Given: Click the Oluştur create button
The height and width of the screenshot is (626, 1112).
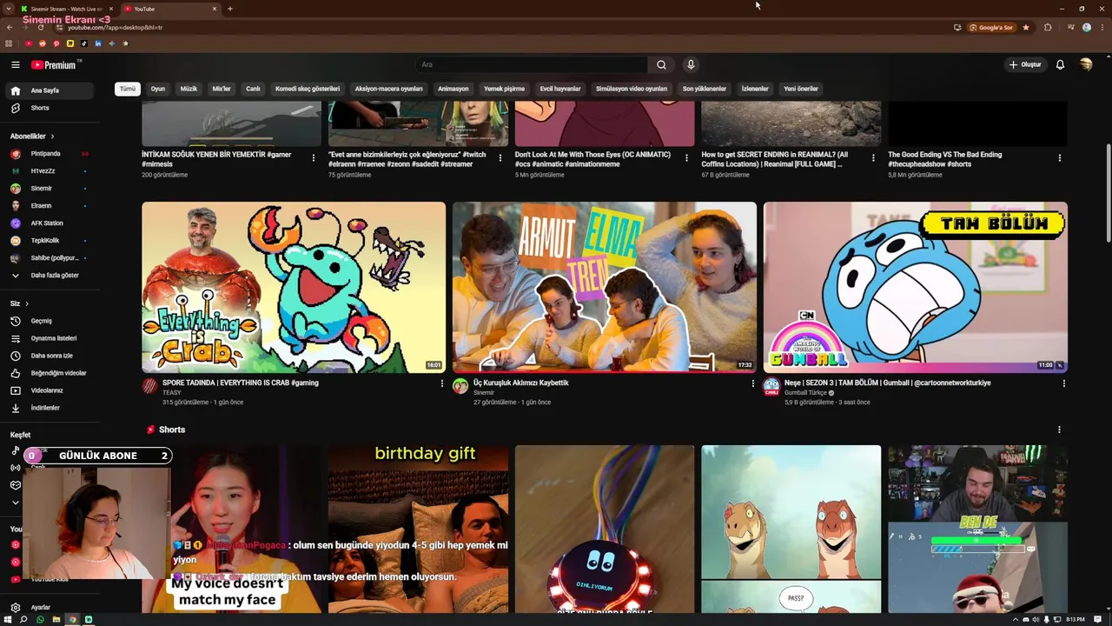Looking at the screenshot, I should [1025, 64].
